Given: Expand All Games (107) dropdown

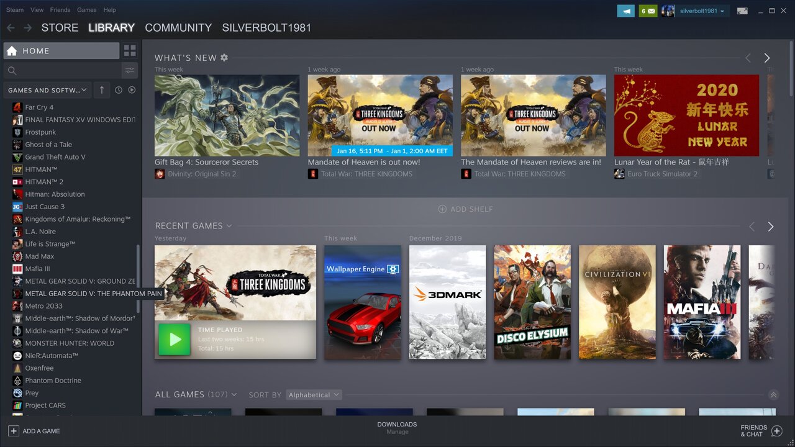Looking at the screenshot, I should [x=234, y=395].
